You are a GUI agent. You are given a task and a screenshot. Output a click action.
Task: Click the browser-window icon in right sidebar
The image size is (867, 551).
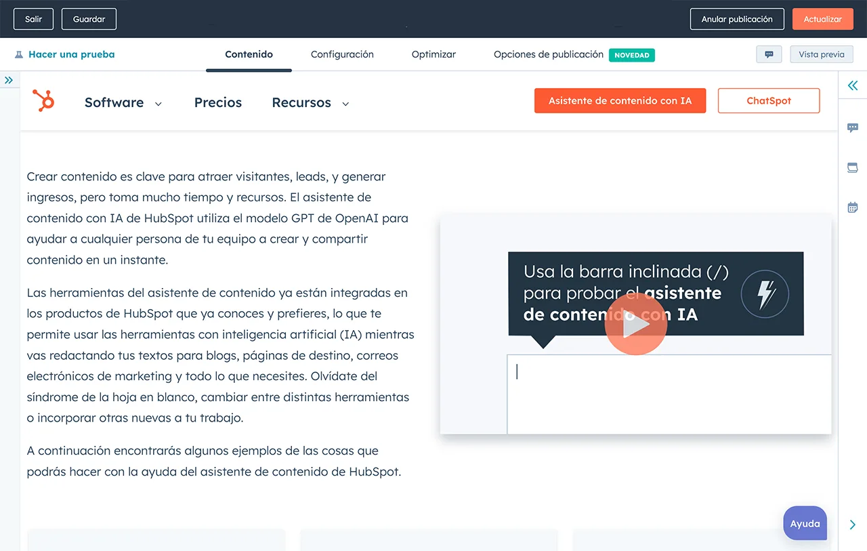[x=853, y=167]
